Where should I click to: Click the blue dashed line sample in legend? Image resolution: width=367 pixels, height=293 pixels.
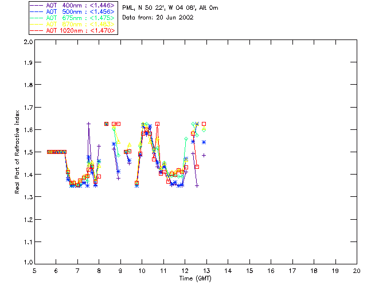(37, 11)
